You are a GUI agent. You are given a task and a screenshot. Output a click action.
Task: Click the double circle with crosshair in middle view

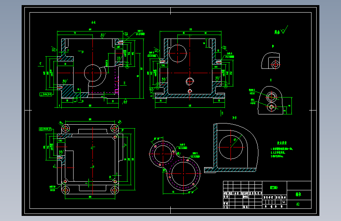point(190,81)
